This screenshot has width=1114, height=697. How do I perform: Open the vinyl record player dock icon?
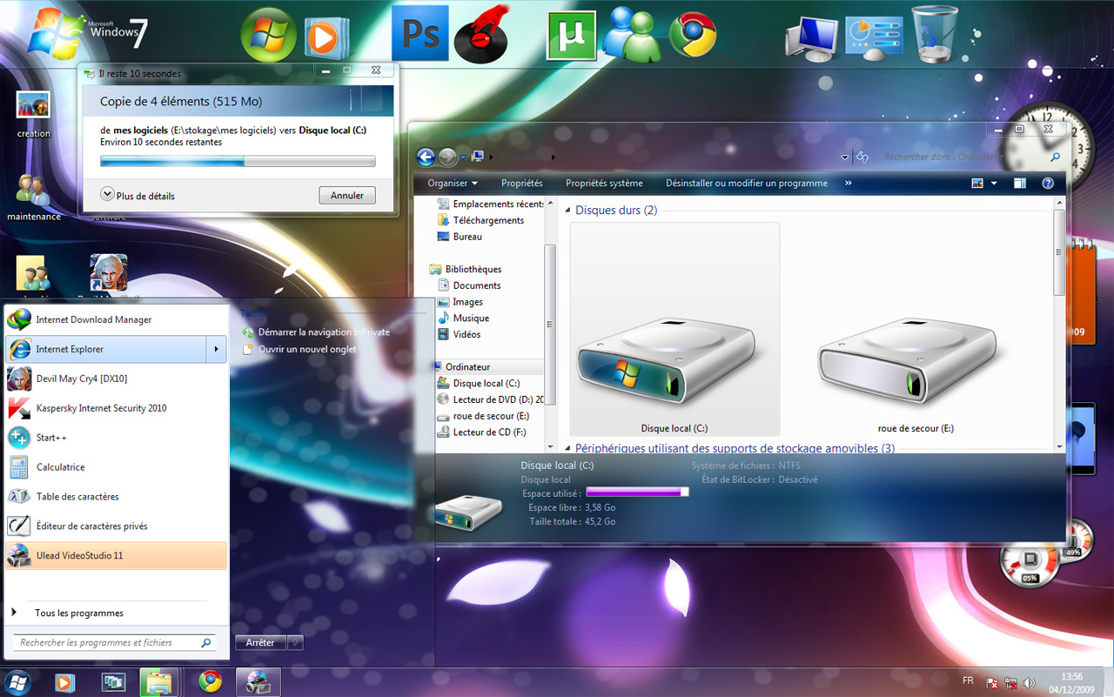point(482,35)
